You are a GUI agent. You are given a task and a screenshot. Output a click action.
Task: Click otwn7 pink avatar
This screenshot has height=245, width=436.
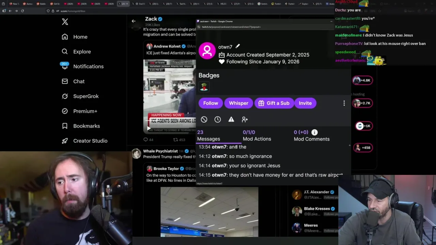(x=207, y=51)
